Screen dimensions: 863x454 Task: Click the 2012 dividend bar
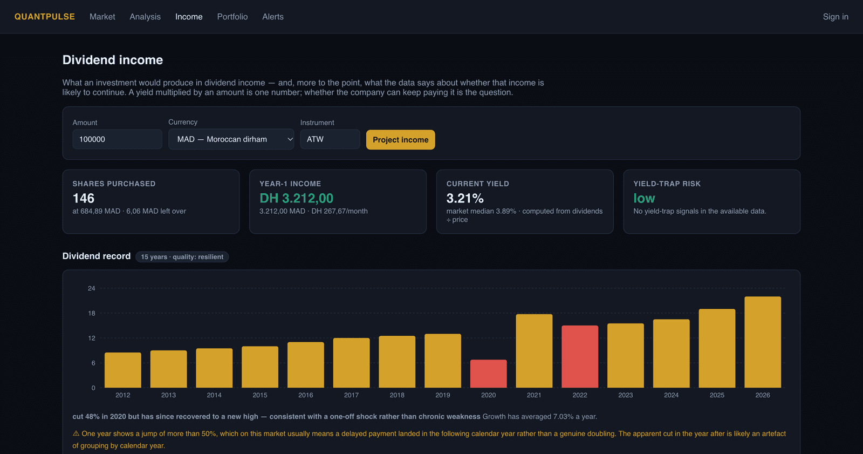tap(123, 370)
